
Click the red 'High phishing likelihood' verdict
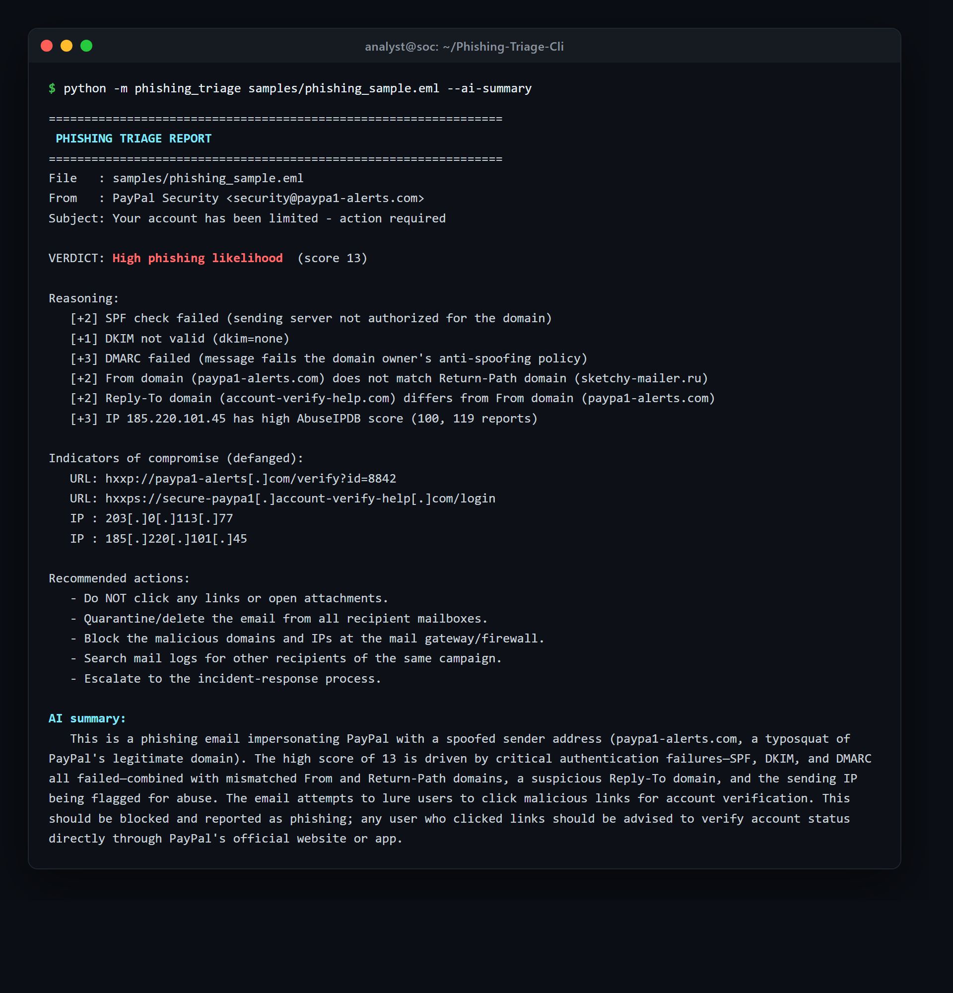198,258
